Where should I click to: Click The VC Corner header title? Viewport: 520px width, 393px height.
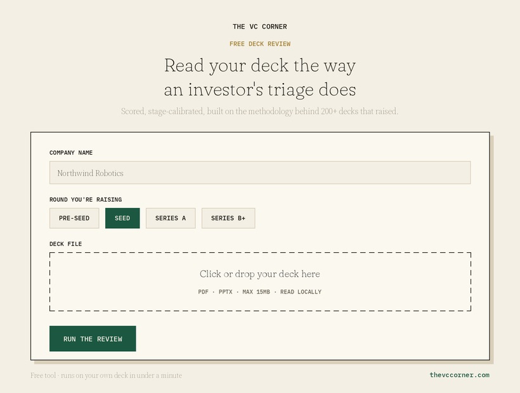click(x=259, y=27)
